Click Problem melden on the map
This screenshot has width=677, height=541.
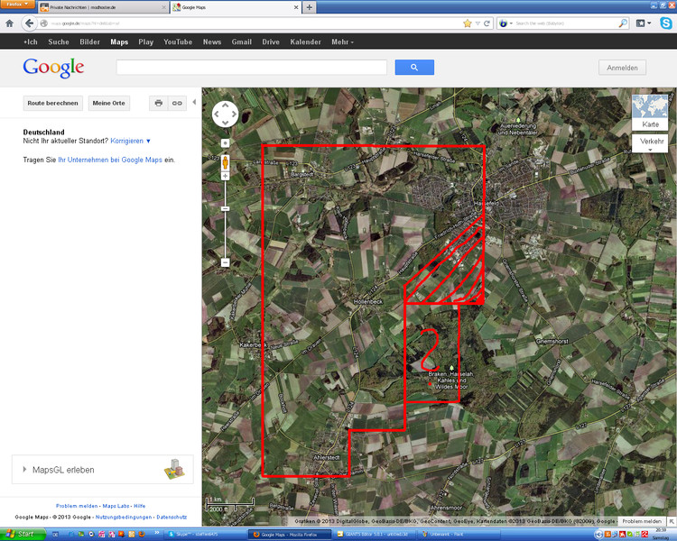[x=642, y=521]
